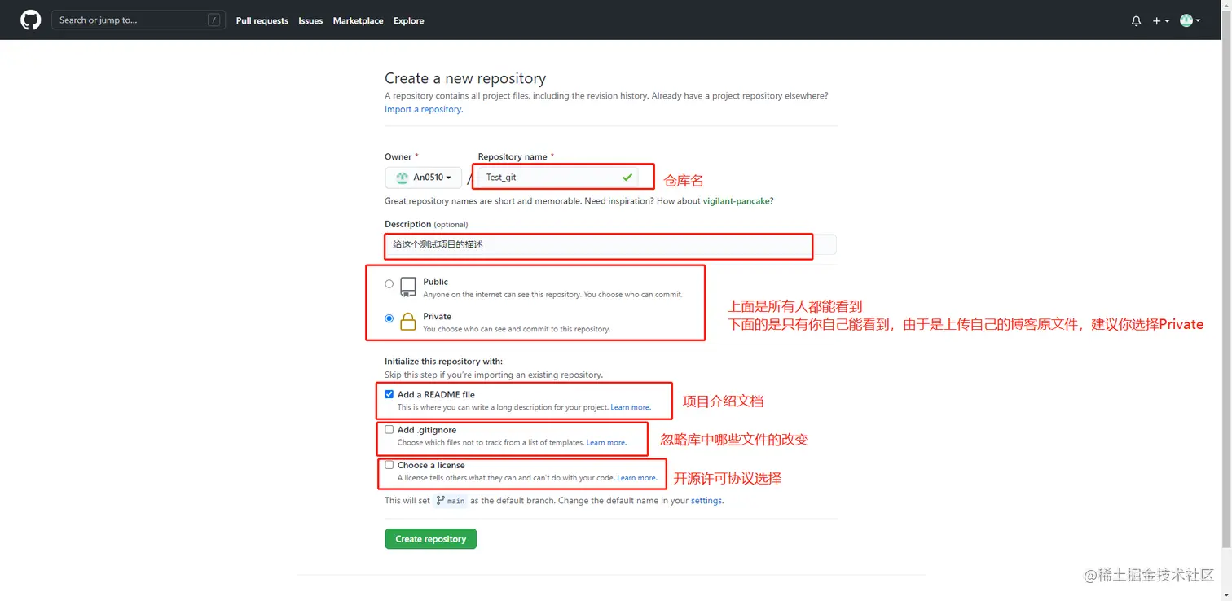Image resolution: width=1232 pixels, height=601 pixels.
Task: Edit the Description field
Action: [x=610, y=244]
